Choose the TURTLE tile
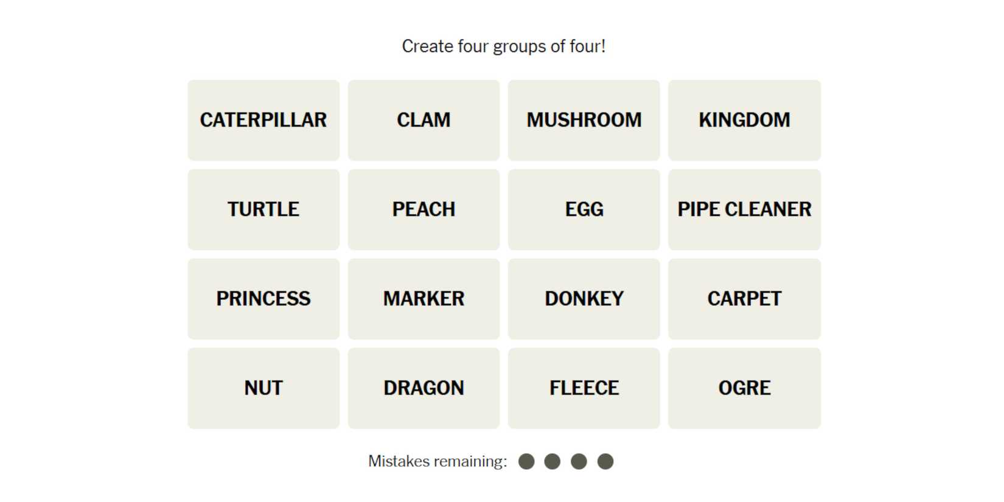 [x=263, y=209]
